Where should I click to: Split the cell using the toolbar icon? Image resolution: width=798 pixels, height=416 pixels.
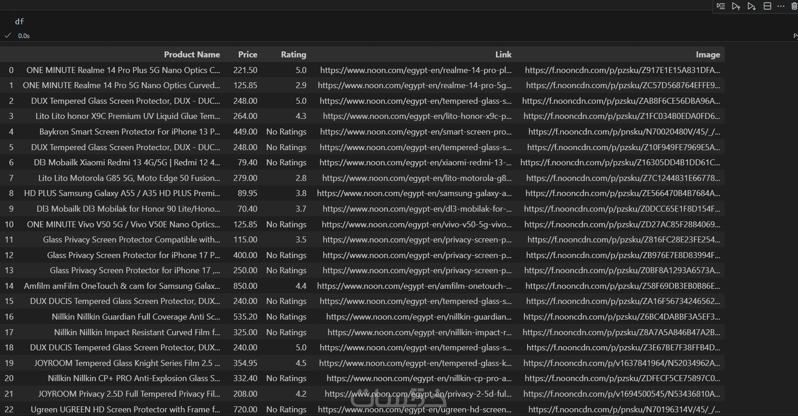point(767,6)
